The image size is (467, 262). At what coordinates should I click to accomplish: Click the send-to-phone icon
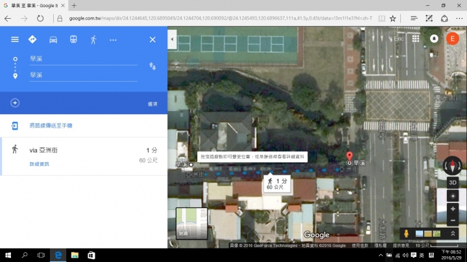pyautogui.click(x=14, y=126)
